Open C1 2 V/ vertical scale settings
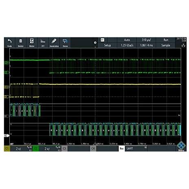Viewport: 189px width, 189px height. tap(22, 149)
